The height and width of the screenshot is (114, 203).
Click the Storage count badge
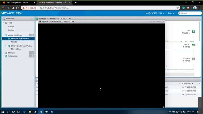point(31,53)
